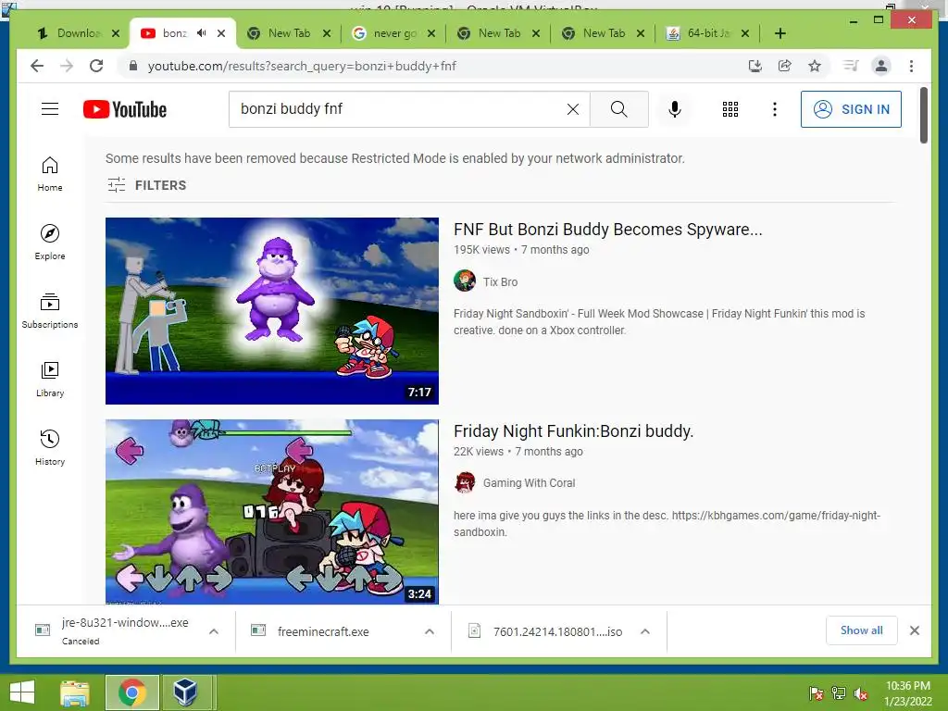View site info via padlock icon
The height and width of the screenshot is (711, 948).
133,66
